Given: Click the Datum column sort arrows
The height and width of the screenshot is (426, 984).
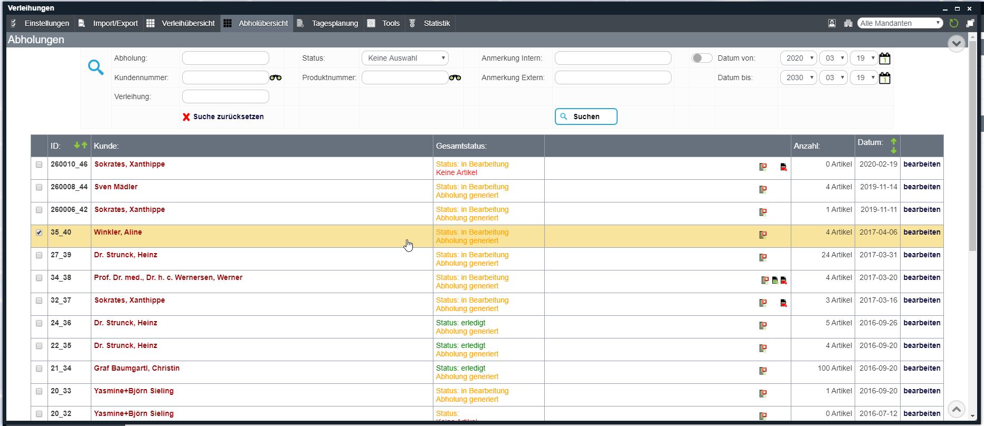Looking at the screenshot, I should pos(893,146).
